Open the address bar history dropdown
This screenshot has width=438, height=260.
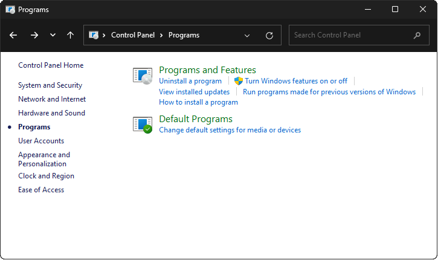tap(247, 36)
